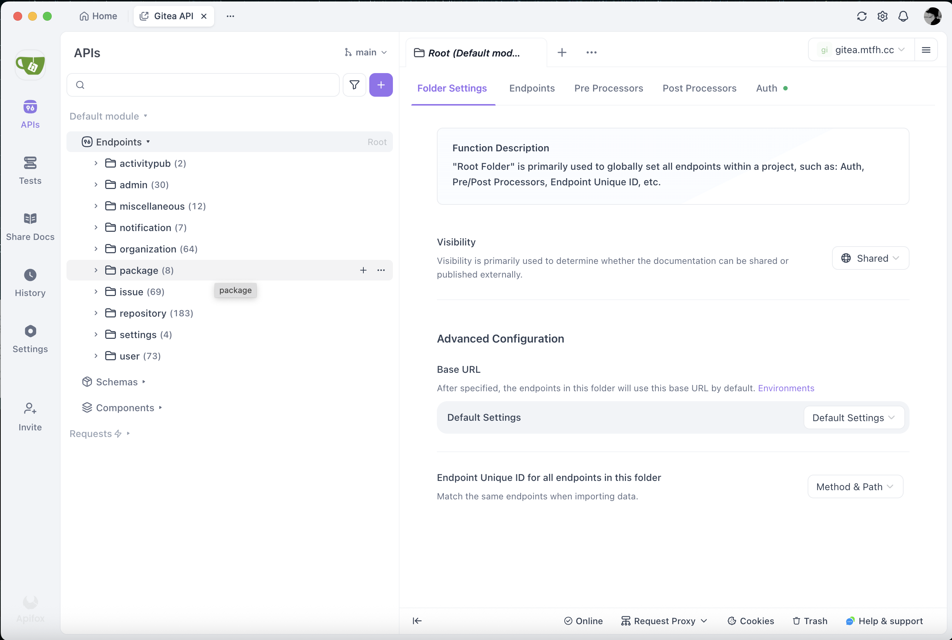Click the API search input field
Viewport: 952px width, 640px height.
(208, 85)
